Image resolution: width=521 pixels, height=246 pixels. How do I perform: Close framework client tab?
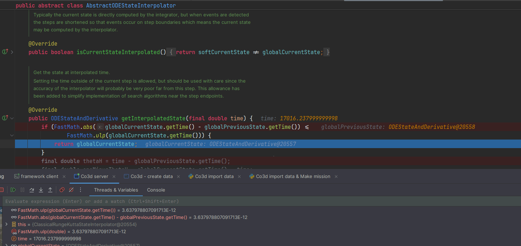pos(64,176)
